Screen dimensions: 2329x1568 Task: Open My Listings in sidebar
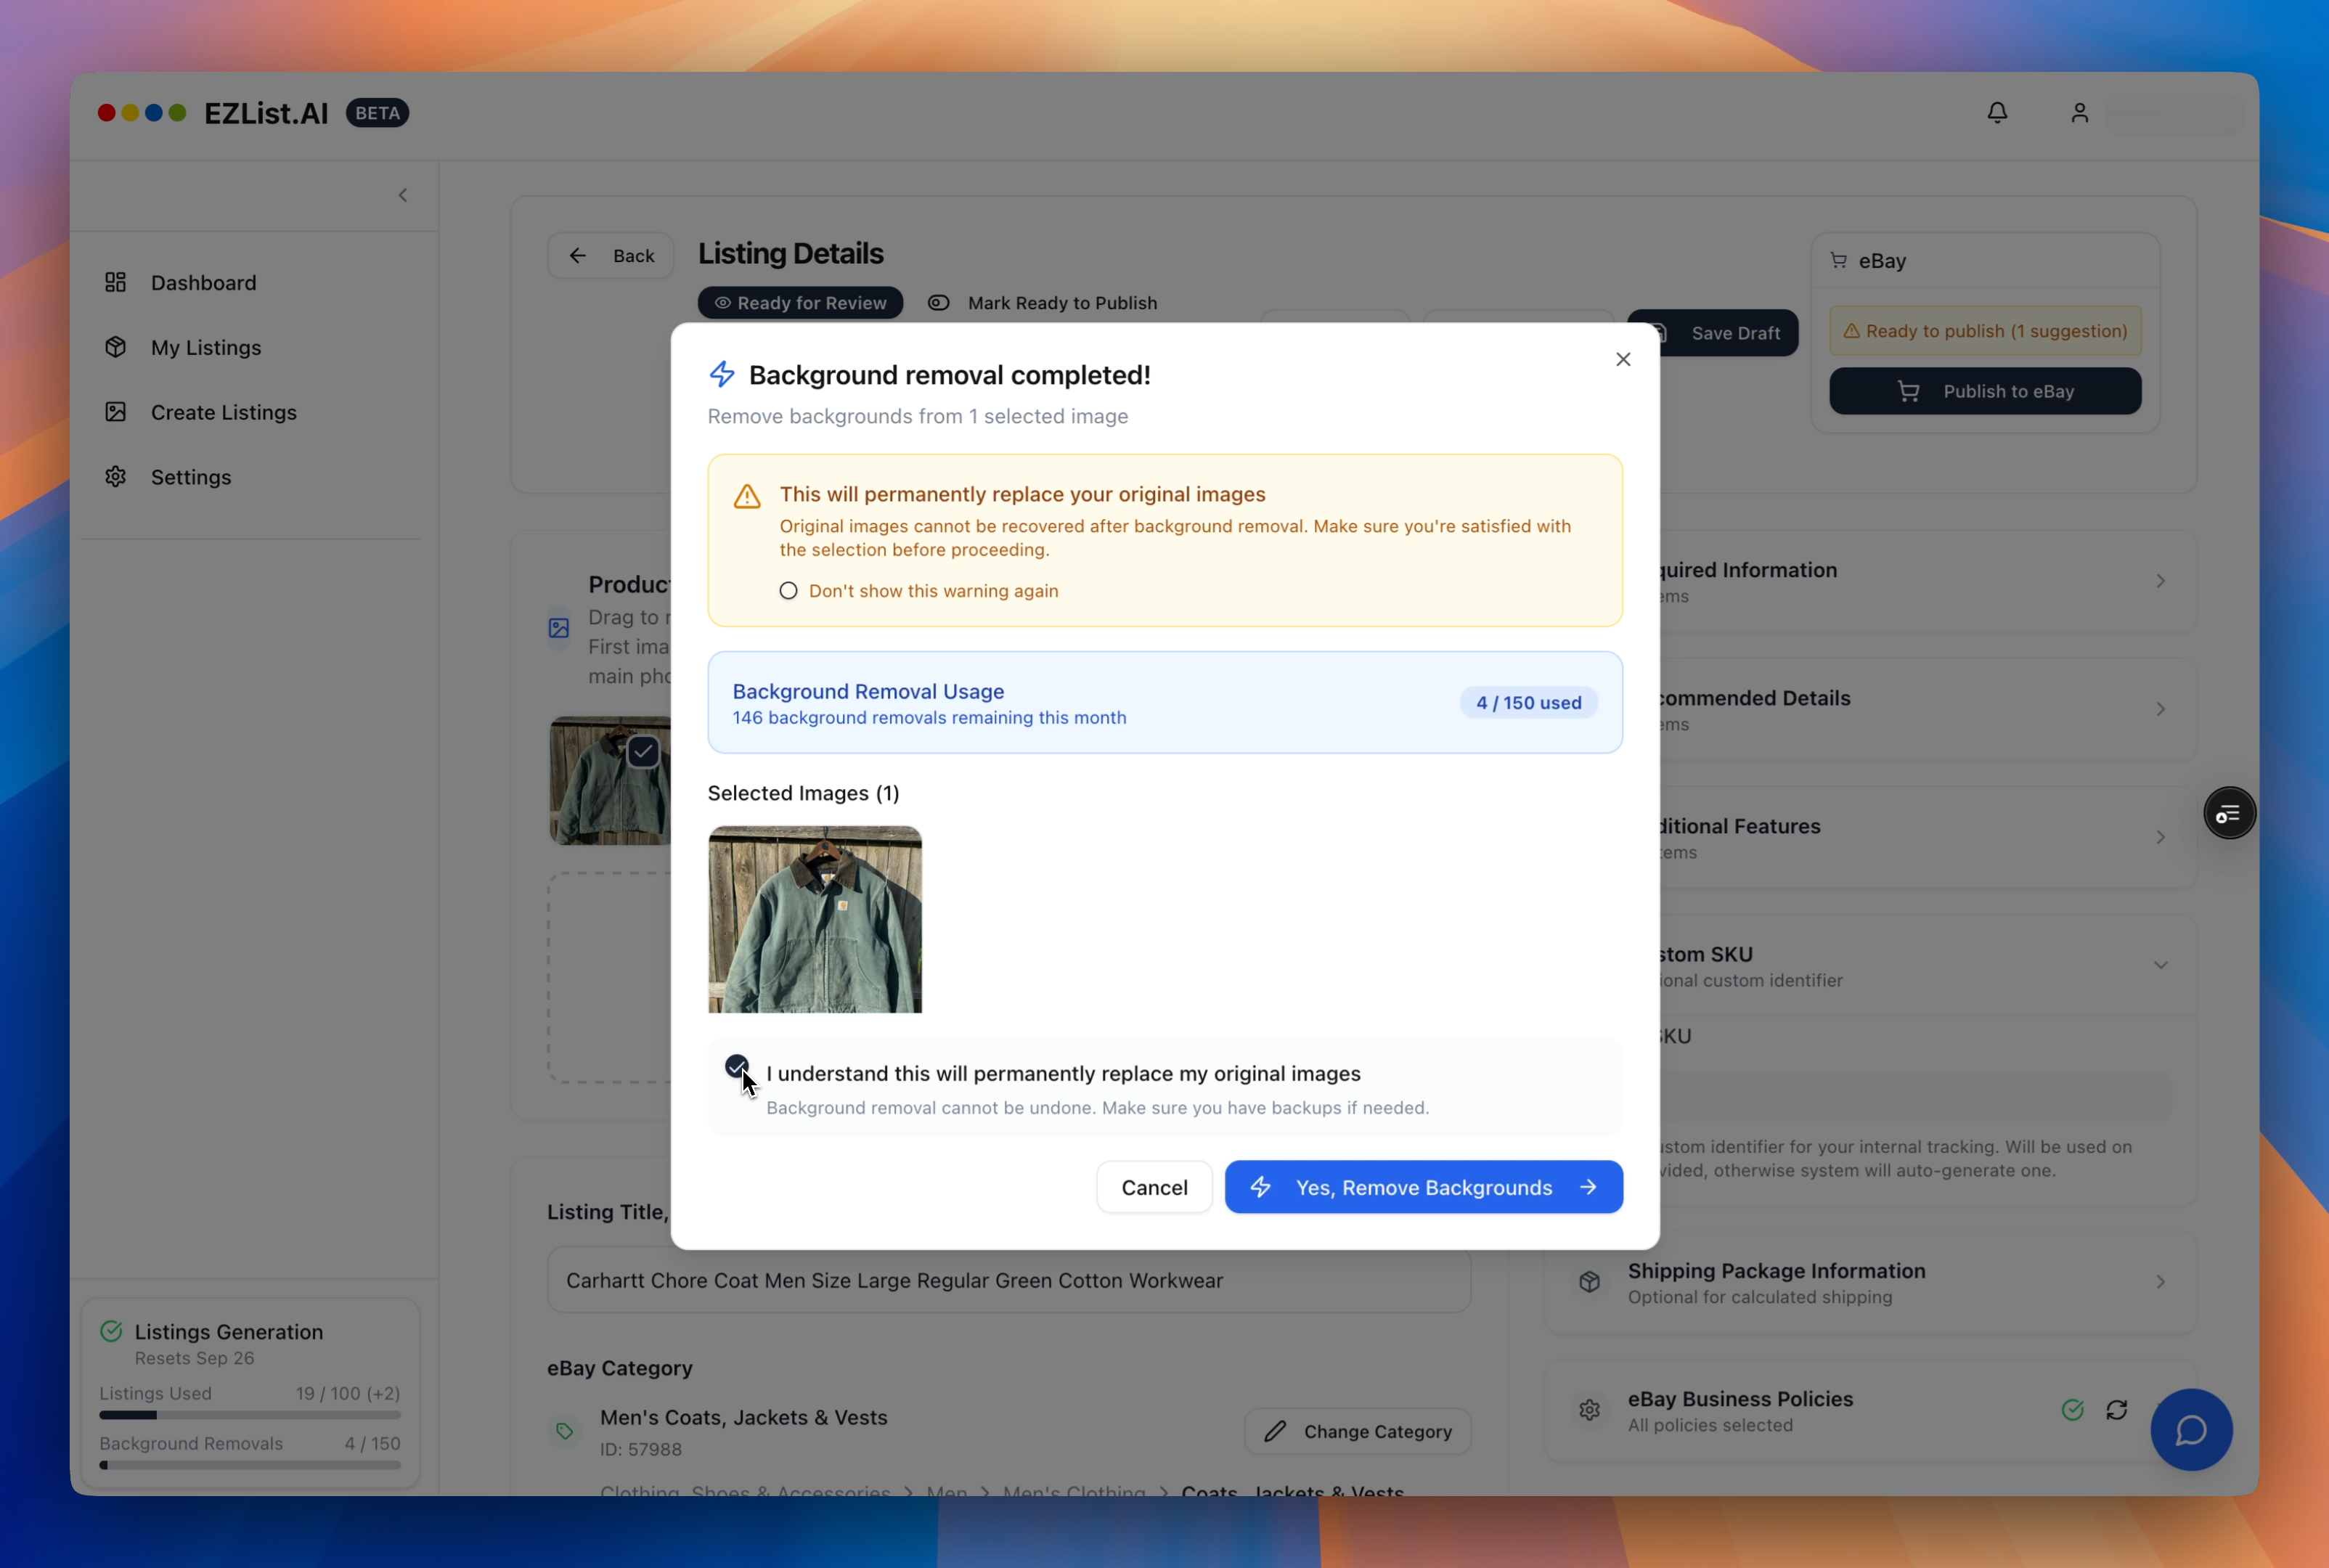[205, 347]
